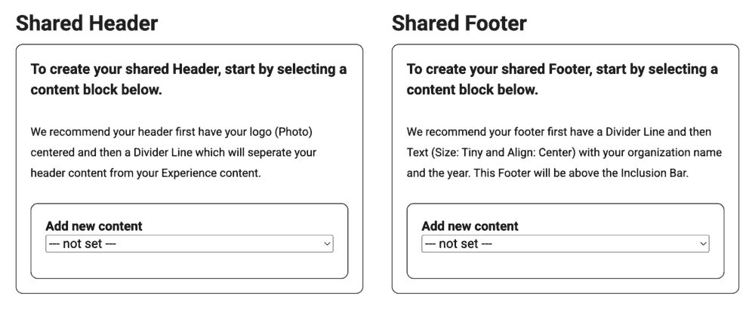Screen dimensions: 755x309
Task: Click empty space below Footer content dropdown
Action: click(x=565, y=265)
